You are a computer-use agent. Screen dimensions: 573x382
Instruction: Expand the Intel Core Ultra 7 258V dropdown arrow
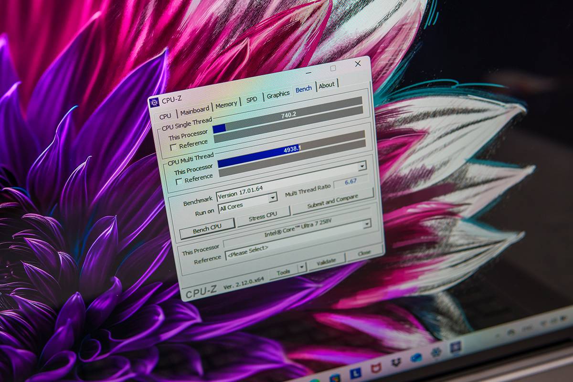coord(367,223)
